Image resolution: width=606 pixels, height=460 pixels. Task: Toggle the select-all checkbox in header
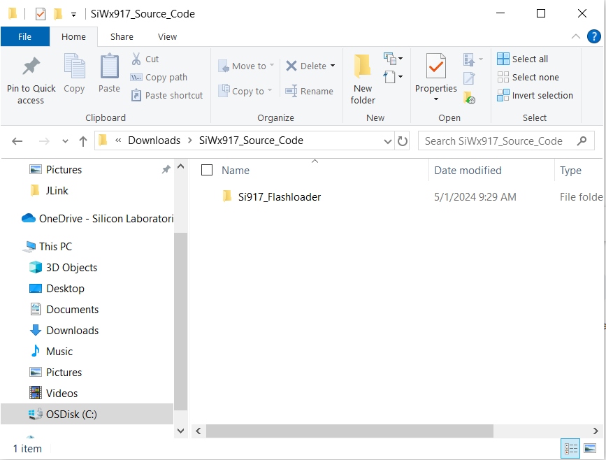[207, 170]
